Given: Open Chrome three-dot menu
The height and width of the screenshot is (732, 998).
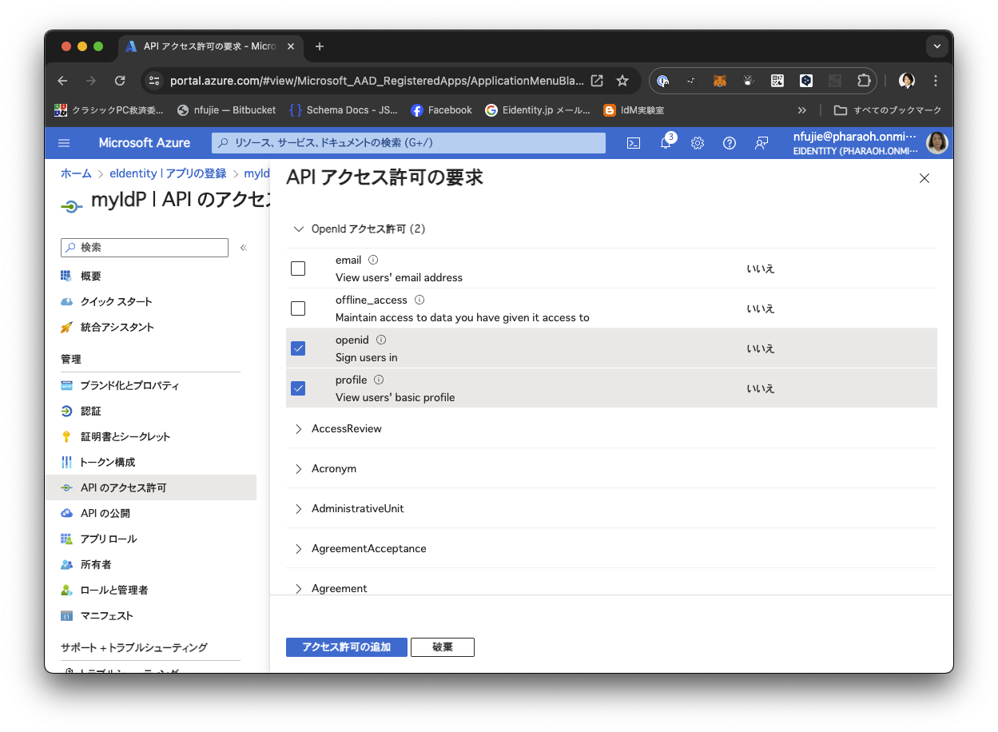Looking at the screenshot, I should (x=936, y=81).
